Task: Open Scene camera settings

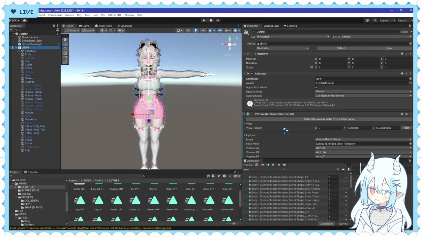Action: tap(228, 31)
